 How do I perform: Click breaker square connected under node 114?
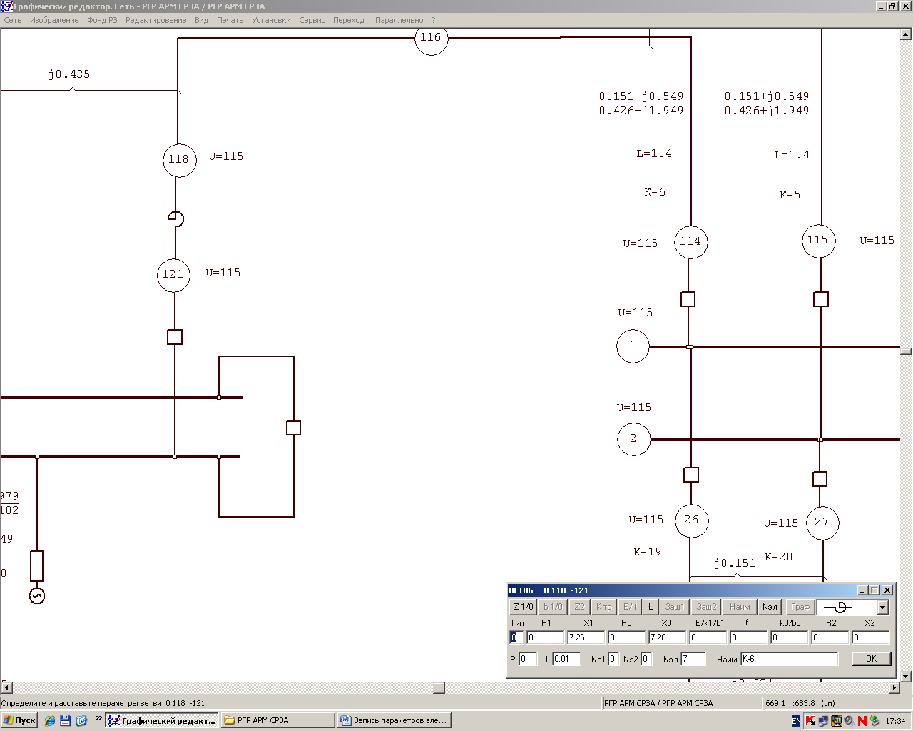pyautogui.click(x=688, y=299)
